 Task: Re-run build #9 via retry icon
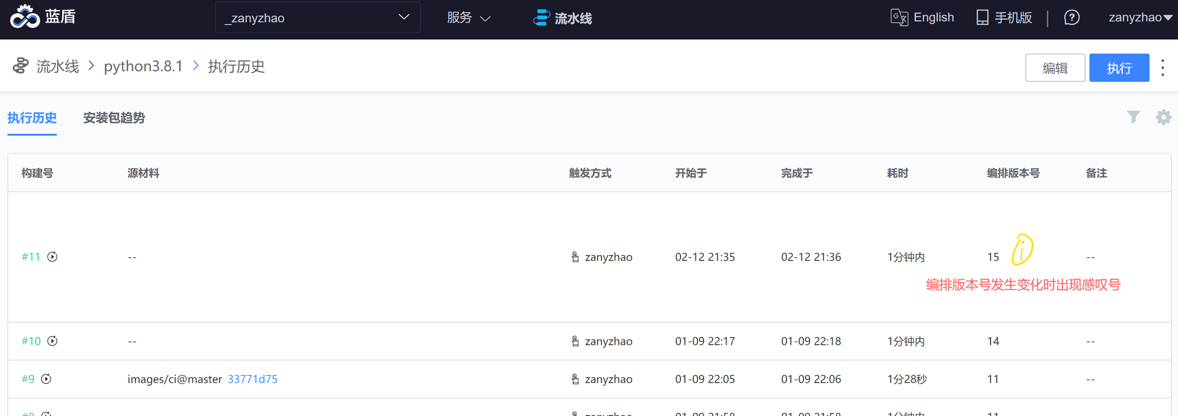(x=46, y=379)
